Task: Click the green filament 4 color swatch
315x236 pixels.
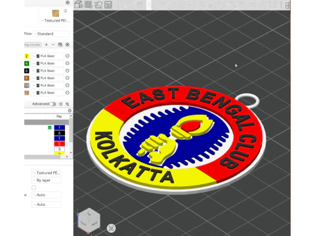Action: (x=26, y=64)
